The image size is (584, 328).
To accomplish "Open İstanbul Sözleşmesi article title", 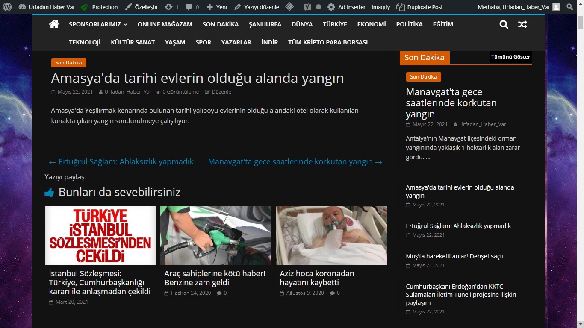I will click(x=100, y=282).
